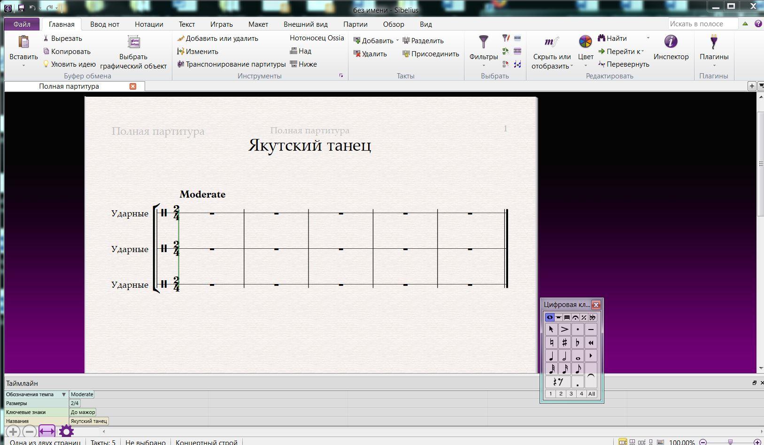Select the accent articulation on the keypad
764x445 pixels.
[564, 330]
